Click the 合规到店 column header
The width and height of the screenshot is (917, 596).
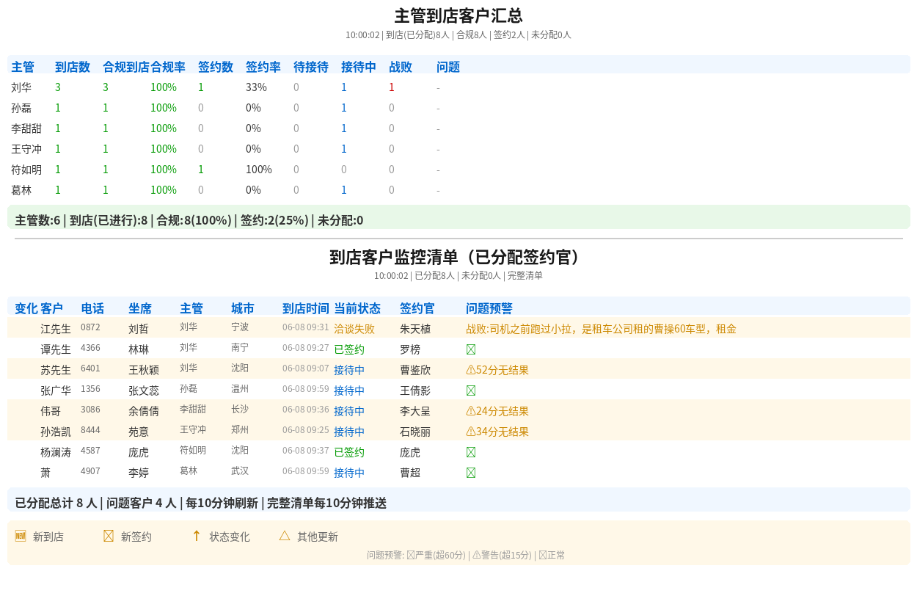pyautogui.click(x=126, y=67)
